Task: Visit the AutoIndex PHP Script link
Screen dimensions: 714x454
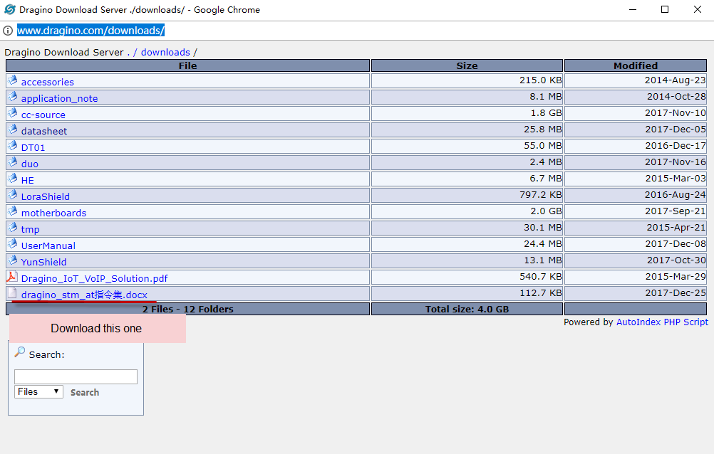Action: [x=662, y=322]
